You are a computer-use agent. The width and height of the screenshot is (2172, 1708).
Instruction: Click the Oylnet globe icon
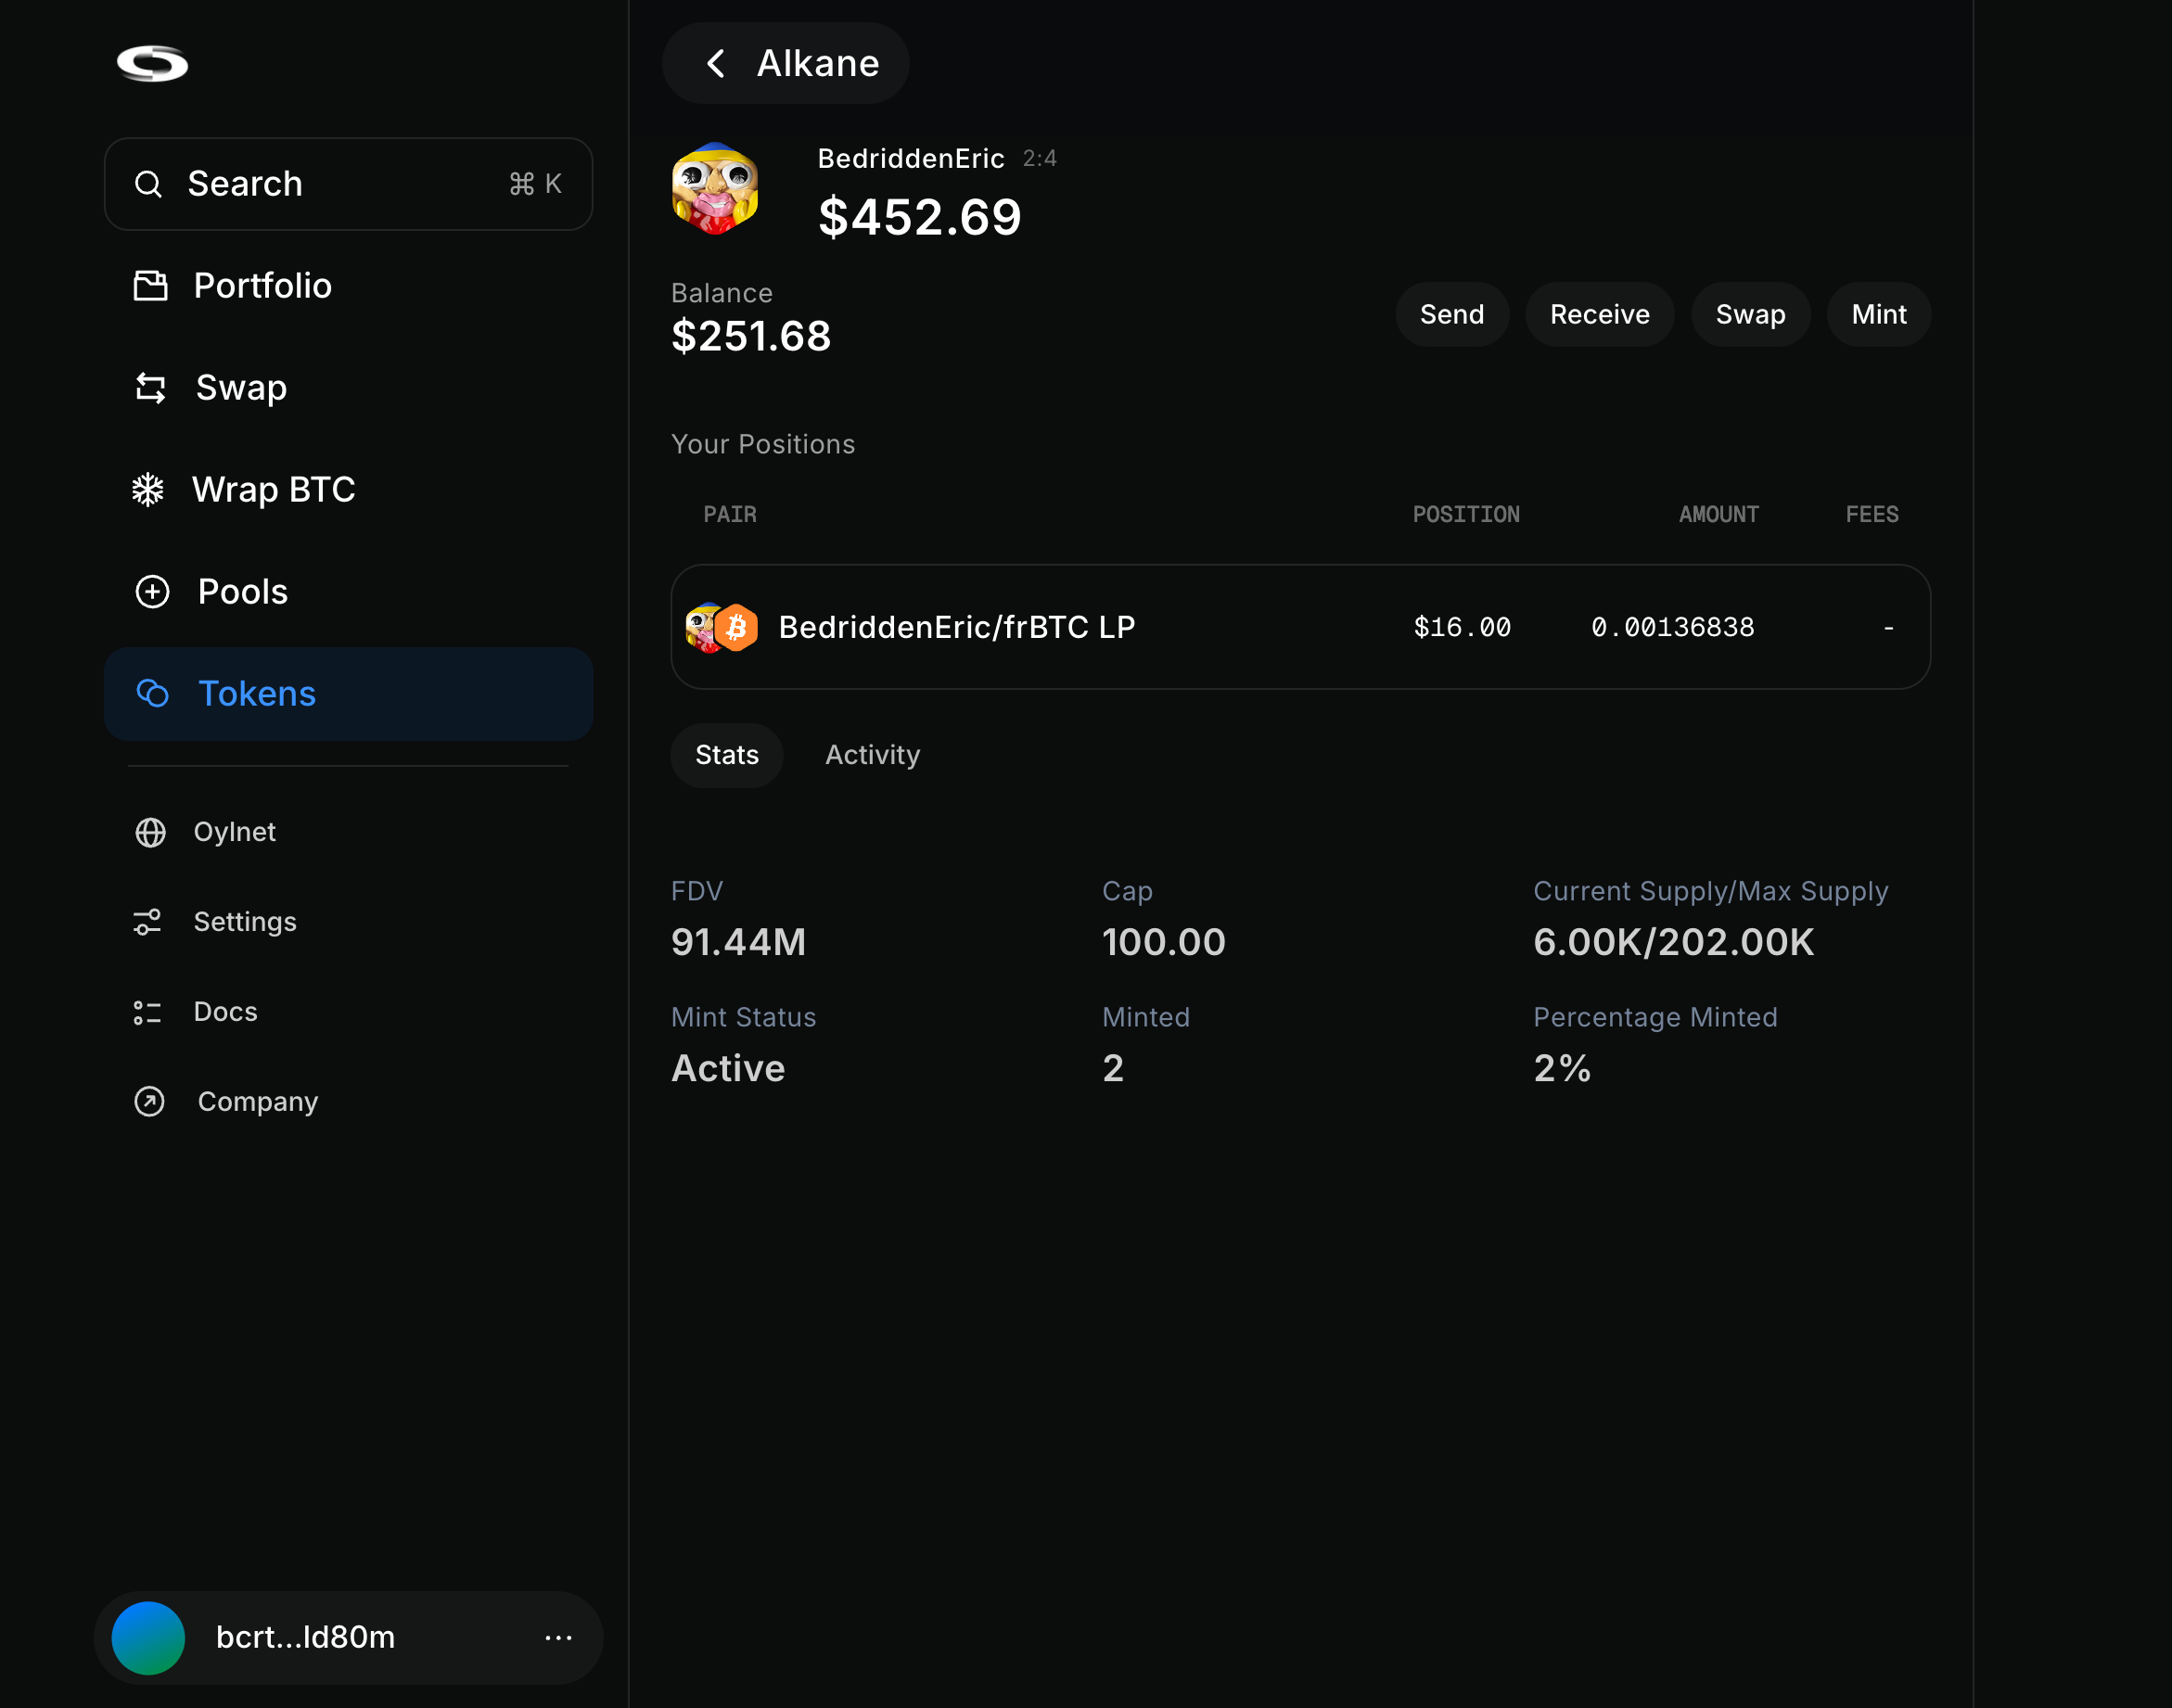(150, 832)
